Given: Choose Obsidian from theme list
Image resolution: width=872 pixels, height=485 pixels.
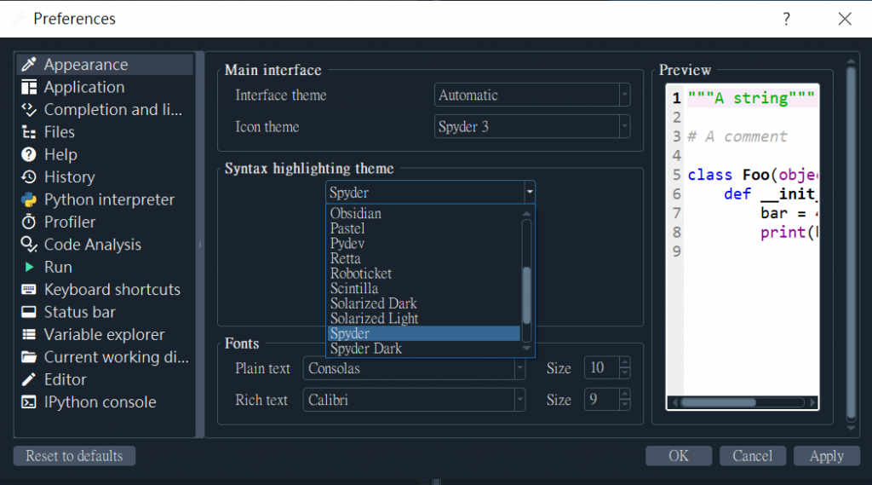Looking at the screenshot, I should point(425,213).
